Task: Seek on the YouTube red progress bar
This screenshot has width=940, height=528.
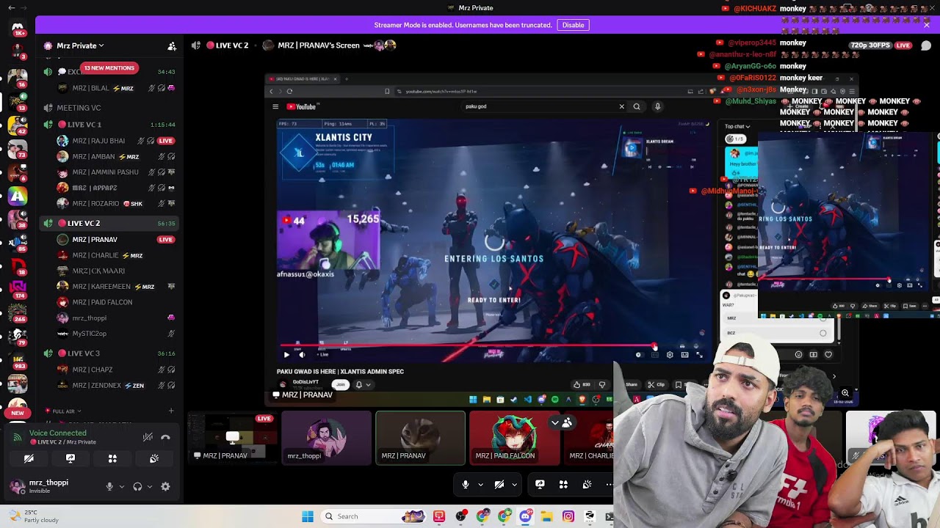Action: 466,345
